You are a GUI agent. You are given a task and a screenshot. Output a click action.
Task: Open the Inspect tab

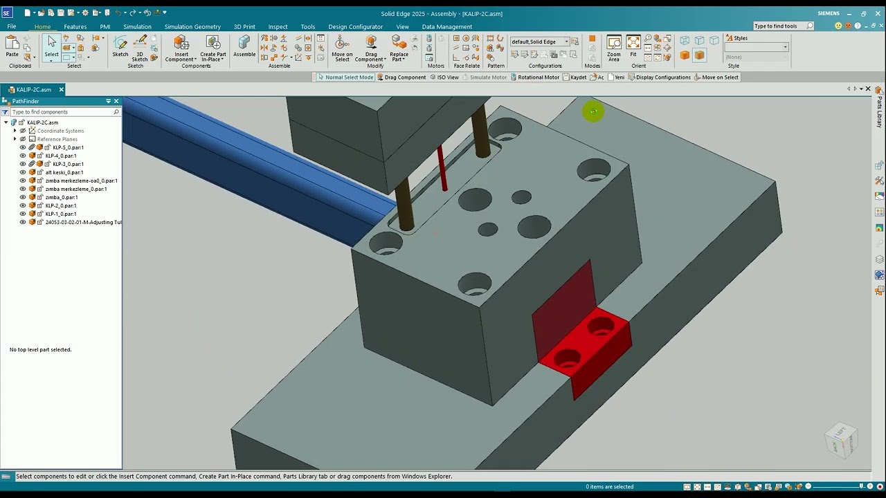pos(278,26)
